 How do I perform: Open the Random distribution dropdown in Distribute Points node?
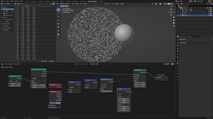[39, 79]
